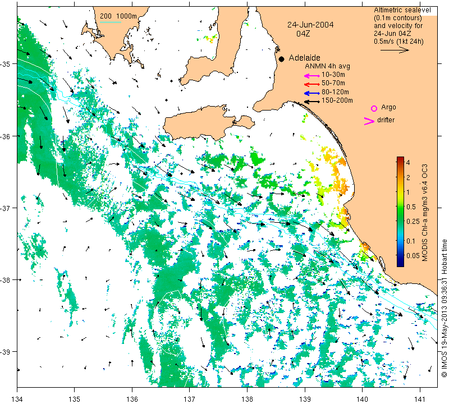Click the '24-Jun-2004' date text

(x=310, y=25)
